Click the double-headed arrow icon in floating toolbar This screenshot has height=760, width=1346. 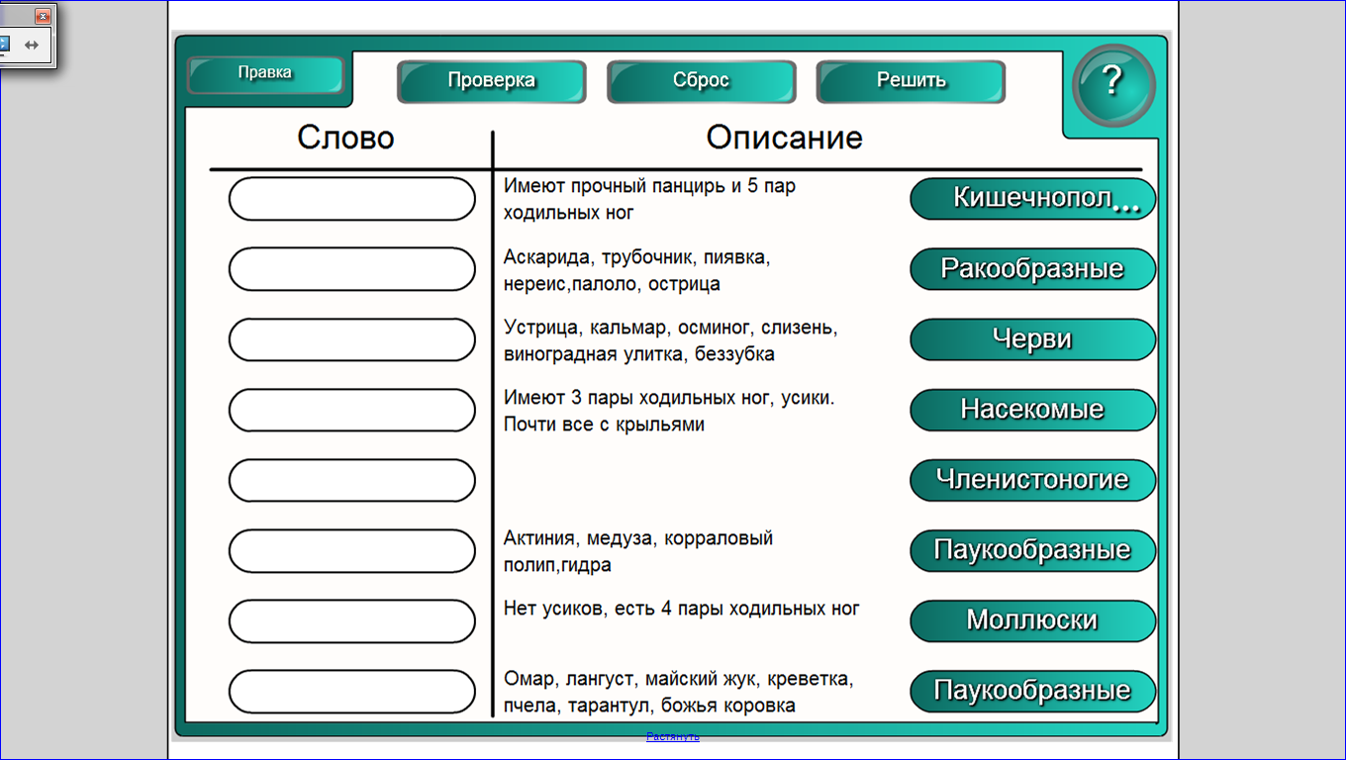(x=31, y=45)
